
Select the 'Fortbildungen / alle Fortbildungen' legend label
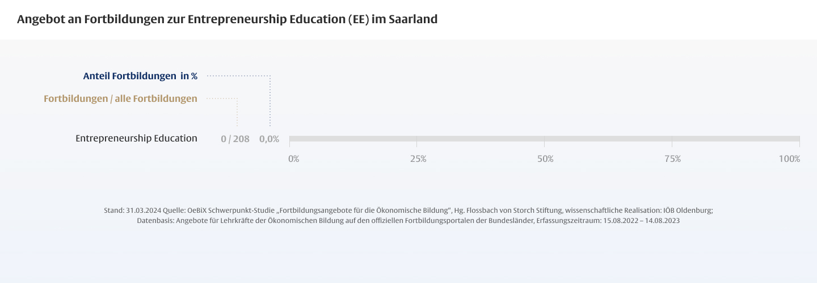120,99
